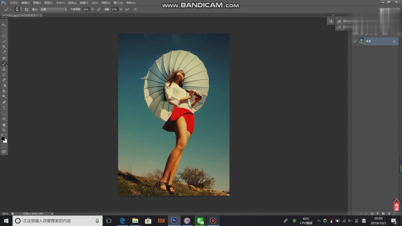The image size is (402, 226).
Task: Select the Healing Brush tool
Action: (x=4, y=58)
